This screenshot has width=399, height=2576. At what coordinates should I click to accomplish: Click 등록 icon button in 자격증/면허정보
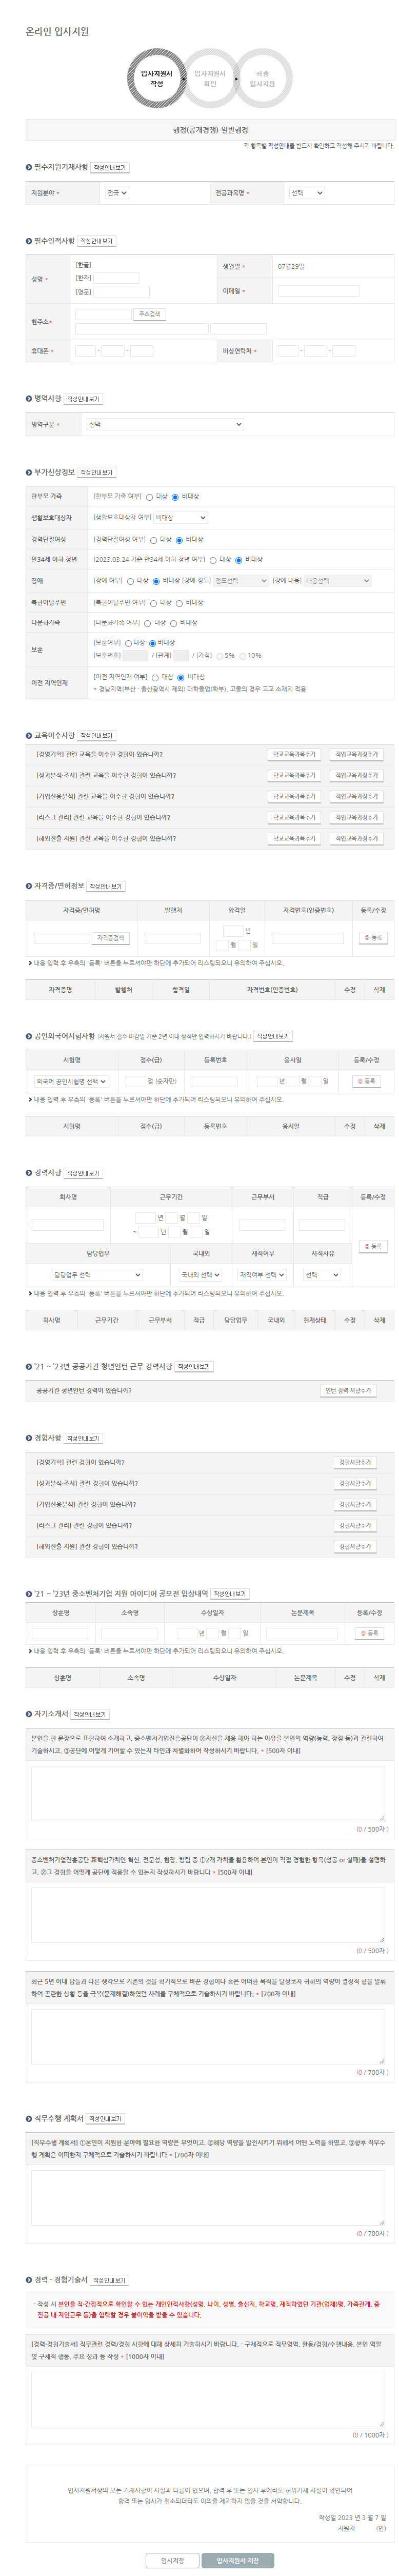(372, 937)
